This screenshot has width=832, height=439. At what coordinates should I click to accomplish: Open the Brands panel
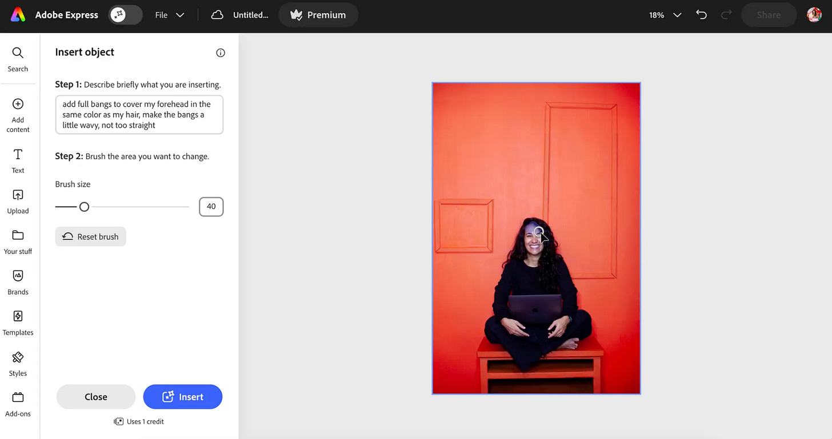pyautogui.click(x=18, y=283)
